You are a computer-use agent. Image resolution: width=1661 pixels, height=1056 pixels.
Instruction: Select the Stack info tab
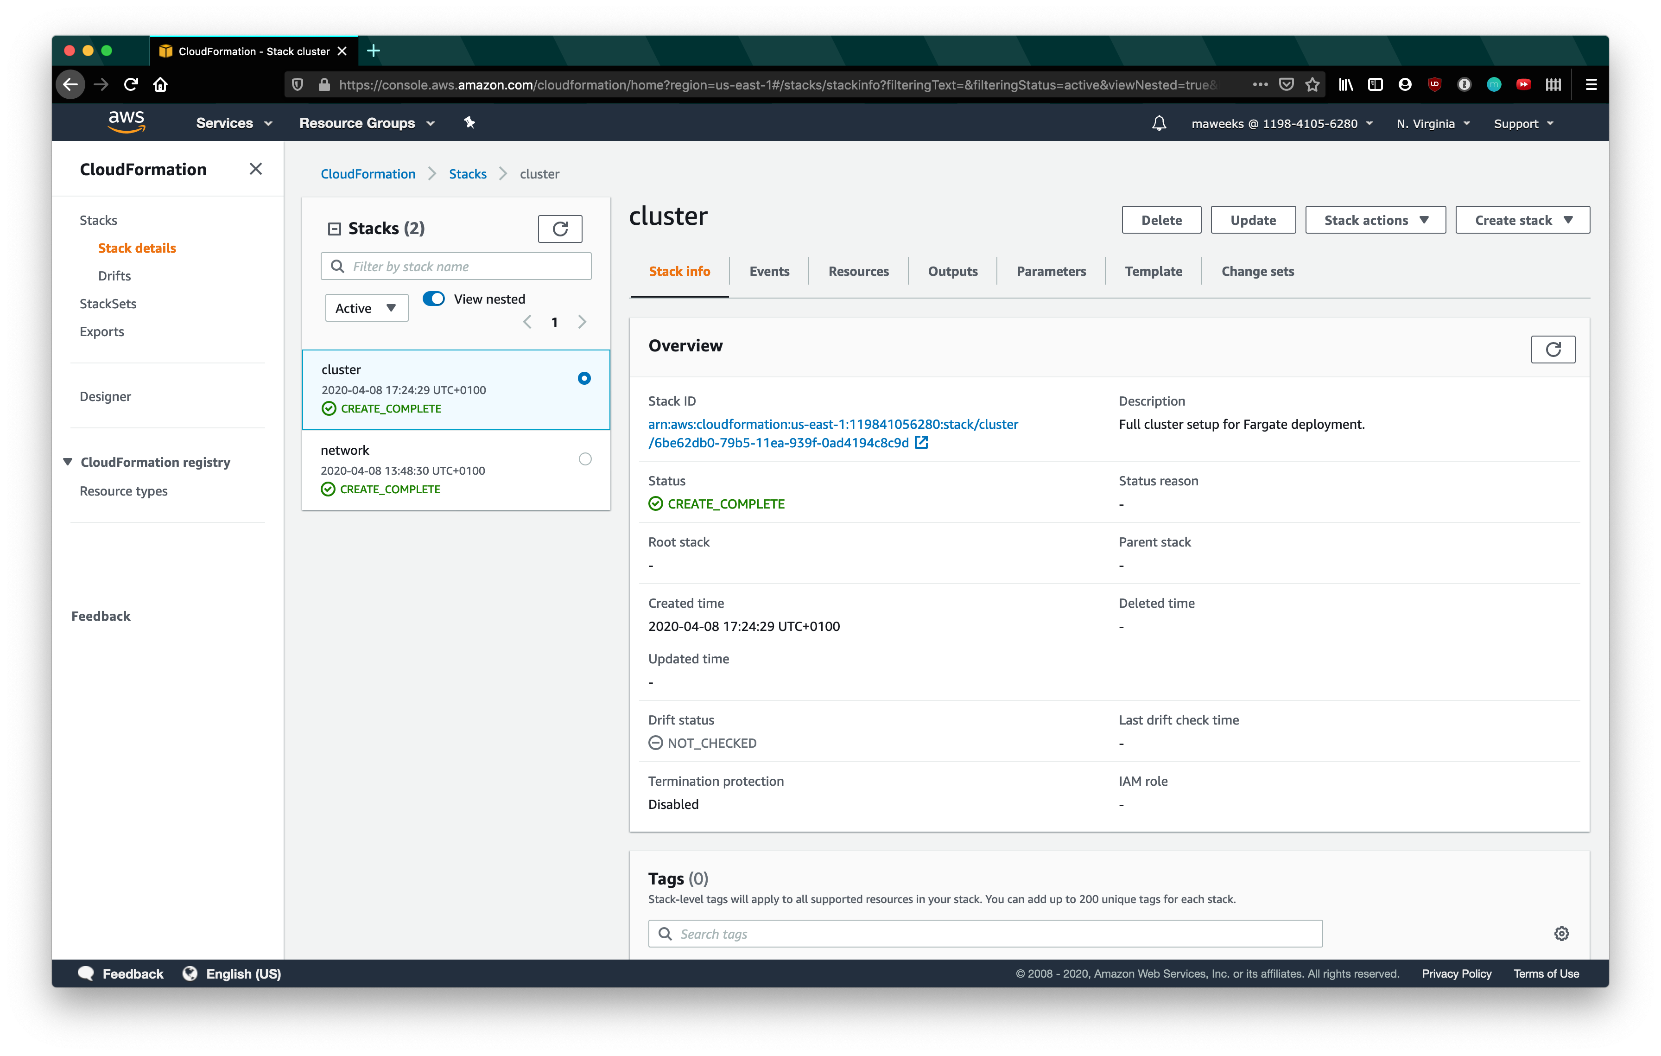point(679,271)
